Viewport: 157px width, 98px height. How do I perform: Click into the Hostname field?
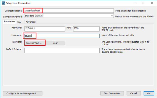[45, 29]
